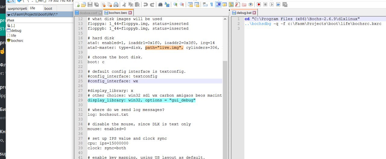The height and width of the screenshot is (159, 386).
Task: Play back the recorded macro
Action: (272, 5)
